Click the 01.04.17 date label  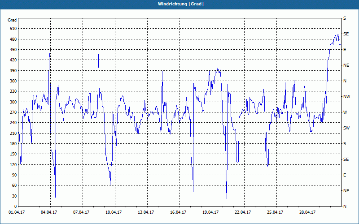(17, 212)
